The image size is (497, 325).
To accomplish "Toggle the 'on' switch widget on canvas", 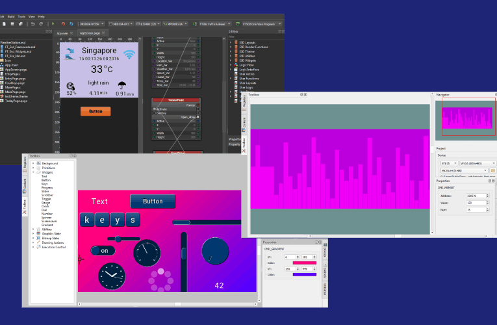I will point(103,251).
